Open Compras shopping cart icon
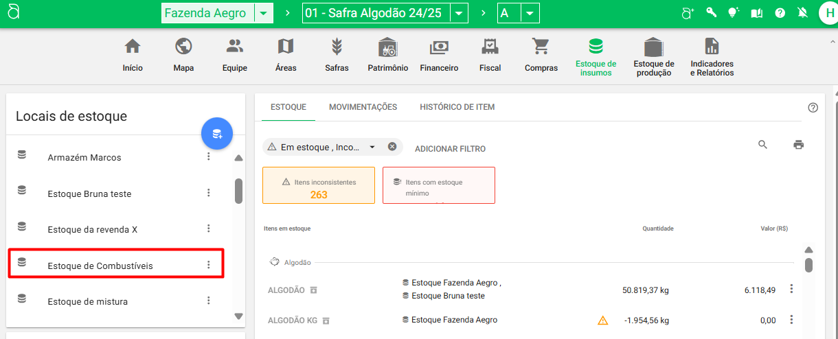Image resolution: width=838 pixels, height=339 pixels. pyautogui.click(x=541, y=47)
